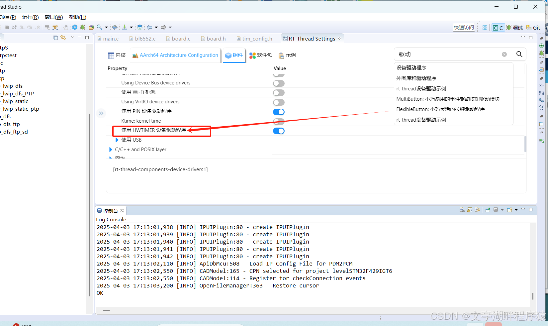Expand the 使用 USB tree item
Screen dimensions: 548x326
click(x=117, y=140)
